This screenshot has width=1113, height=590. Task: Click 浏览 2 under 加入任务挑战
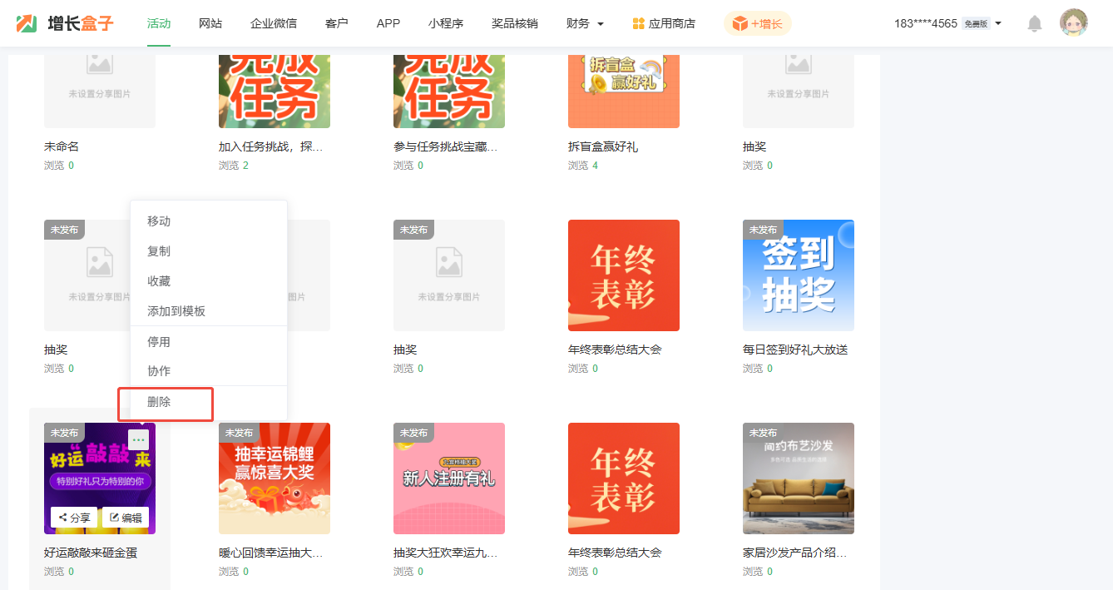[x=234, y=166]
